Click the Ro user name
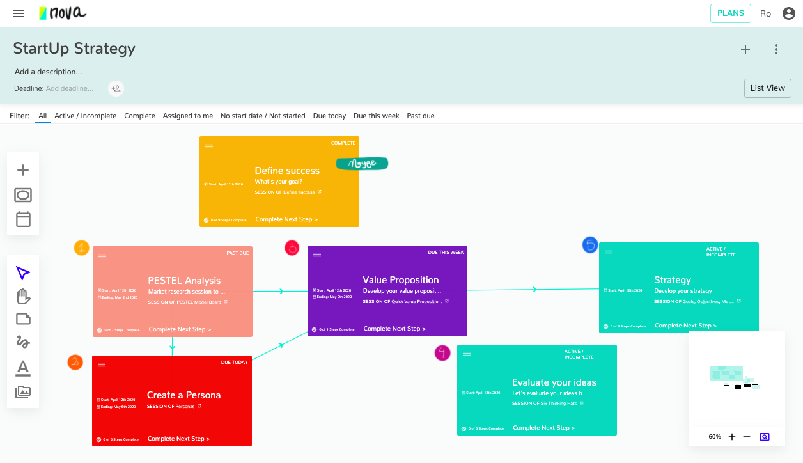The height and width of the screenshot is (463, 803). pyautogui.click(x=765, y=13)
